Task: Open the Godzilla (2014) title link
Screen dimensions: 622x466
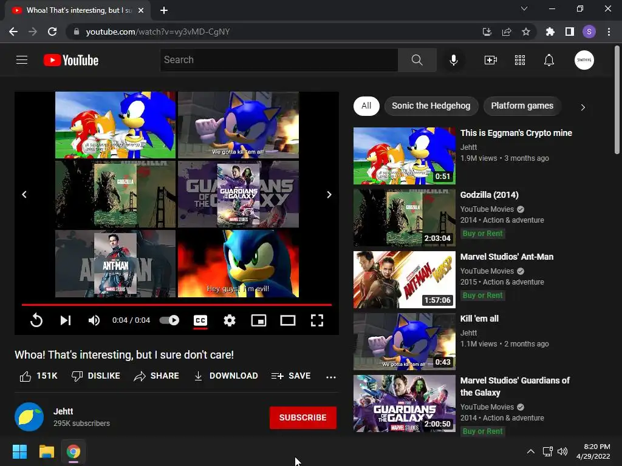Action: pos(489,195)
